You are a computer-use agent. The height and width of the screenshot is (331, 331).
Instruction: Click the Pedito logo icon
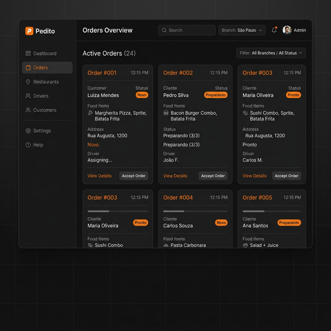point(29,31)
